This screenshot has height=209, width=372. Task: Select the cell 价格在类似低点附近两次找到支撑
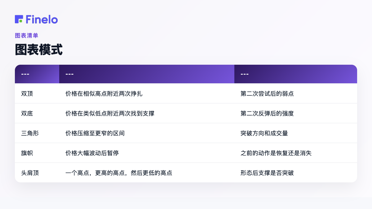pos(110,113)
